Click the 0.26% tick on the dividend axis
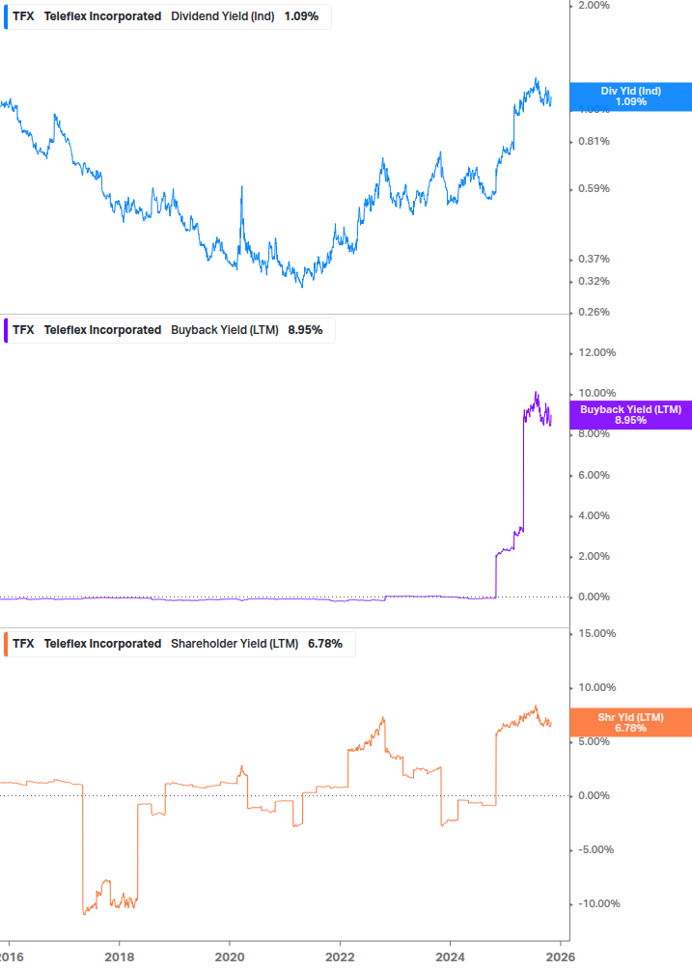 (594, 313)
